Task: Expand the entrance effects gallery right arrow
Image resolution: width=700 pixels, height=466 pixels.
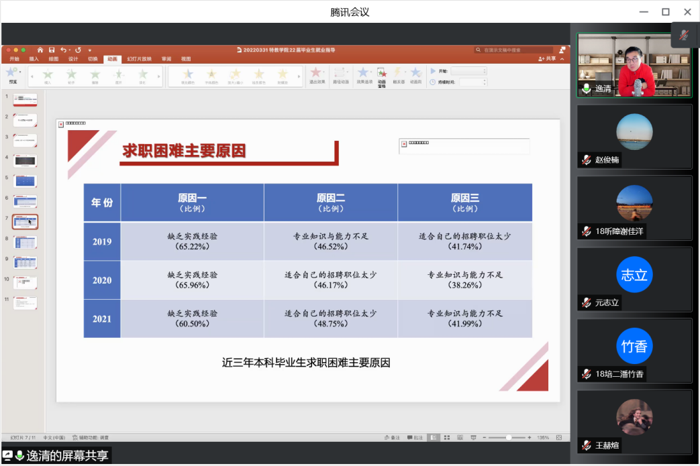Action: tap(159, 76)
